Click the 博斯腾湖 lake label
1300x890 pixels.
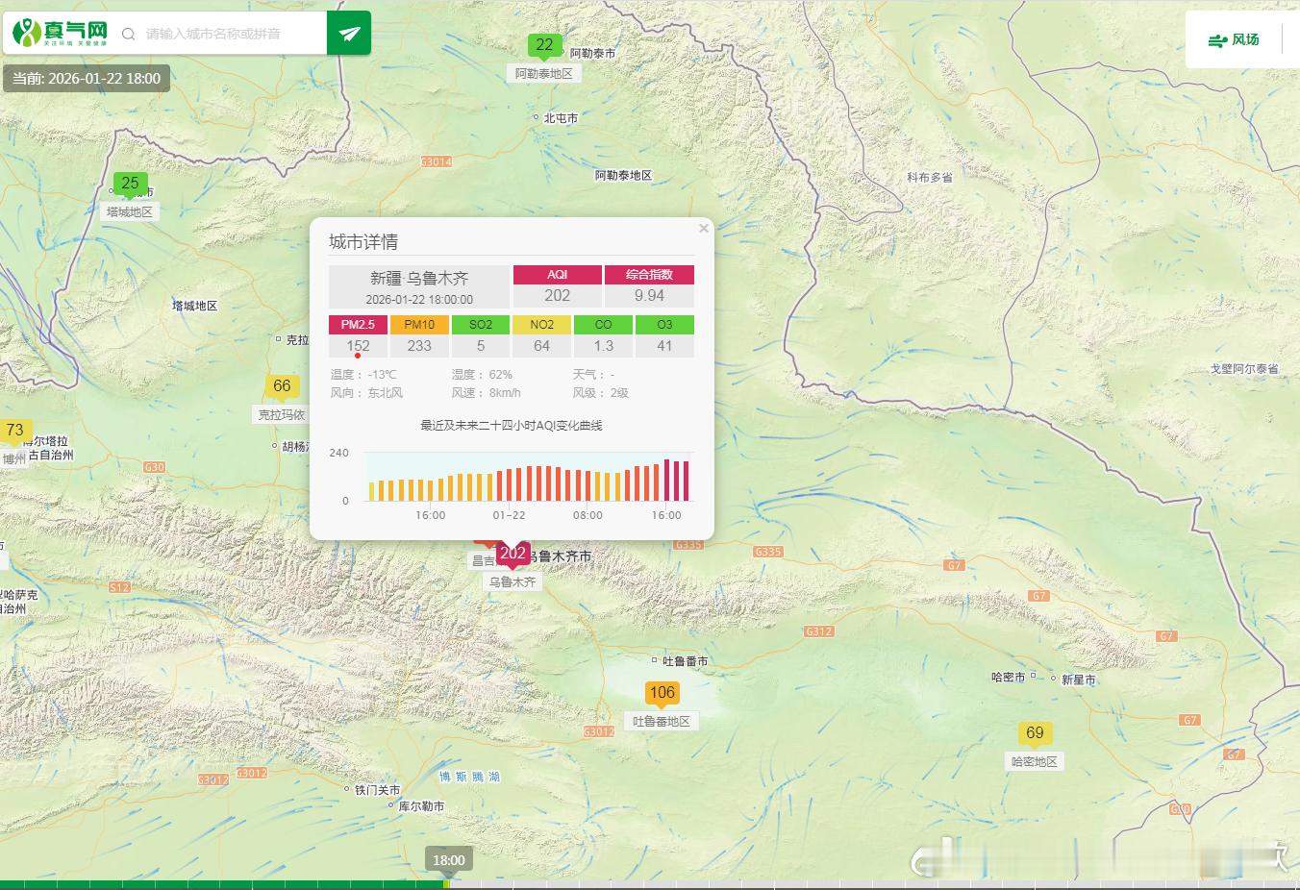(x=469, y=777)
